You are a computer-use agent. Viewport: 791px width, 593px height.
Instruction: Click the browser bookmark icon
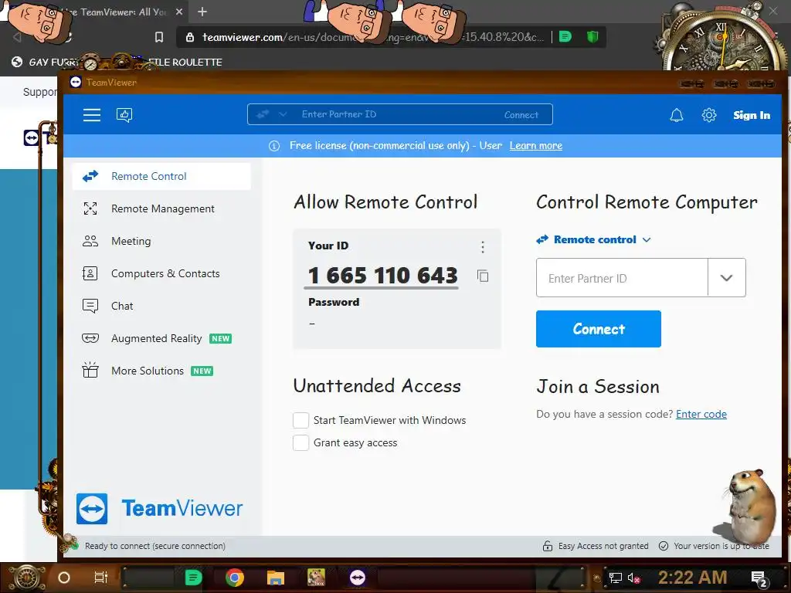click(159, 37)
